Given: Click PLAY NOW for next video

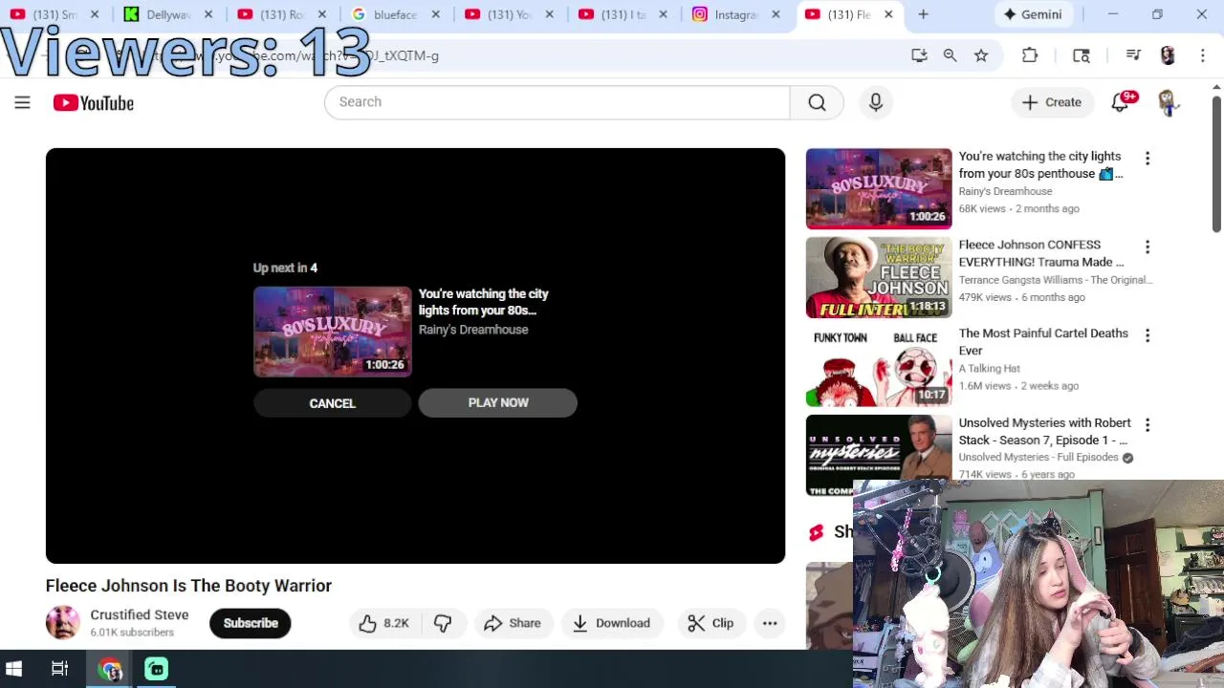Looking at the screenshot, I should [498, 402].
